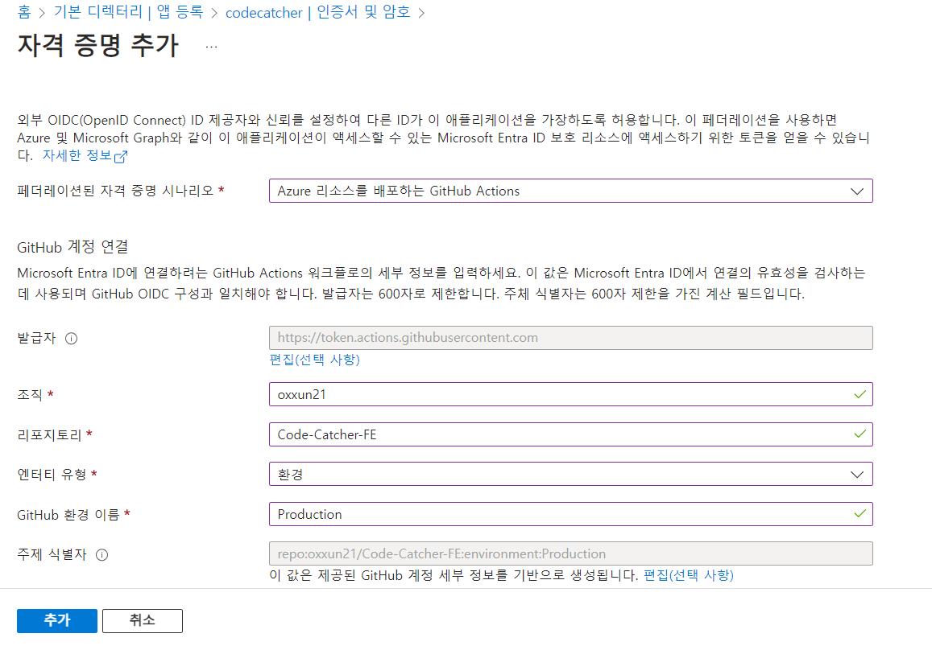
Task: Click the green checkmark in the 조직 field
Action: tap(860, 395)
